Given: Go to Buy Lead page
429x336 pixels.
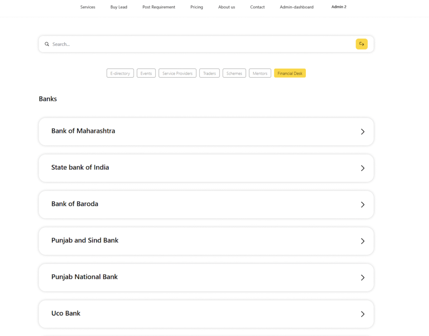Looking at the screenshot, I should coord(119,7).
